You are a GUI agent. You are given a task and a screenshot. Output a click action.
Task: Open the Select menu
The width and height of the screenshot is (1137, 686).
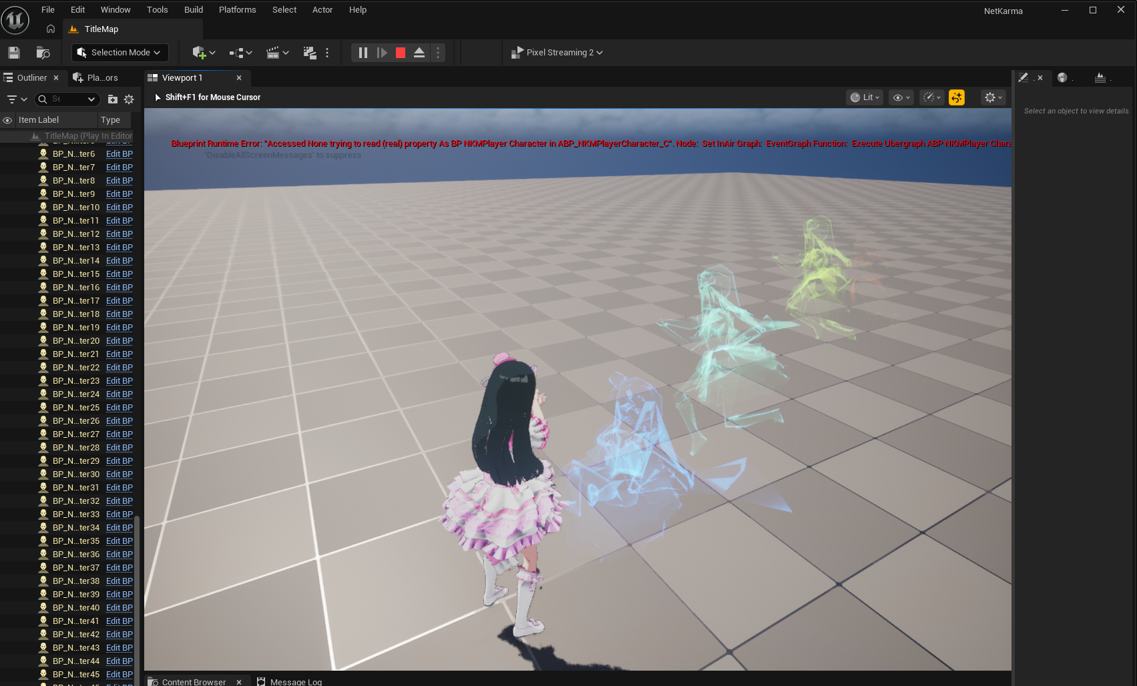284,10
